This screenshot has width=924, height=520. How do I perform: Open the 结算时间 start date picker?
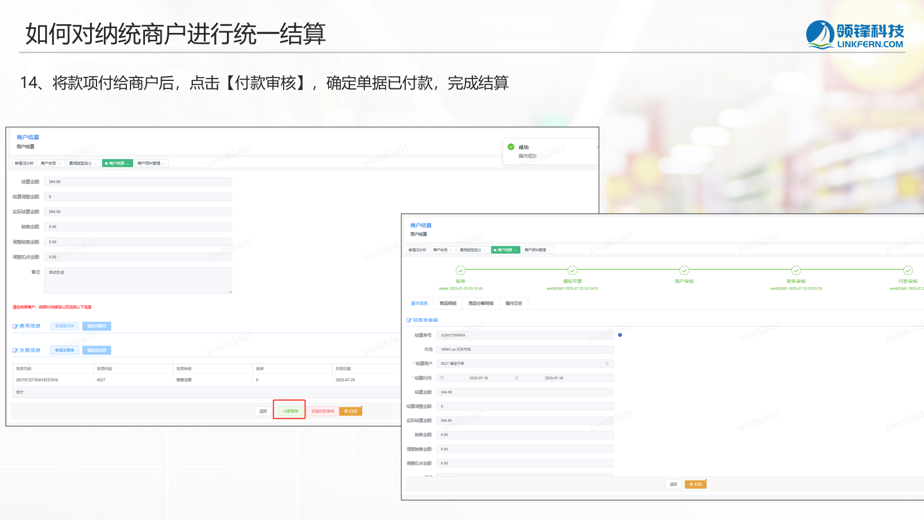[478, 378]
